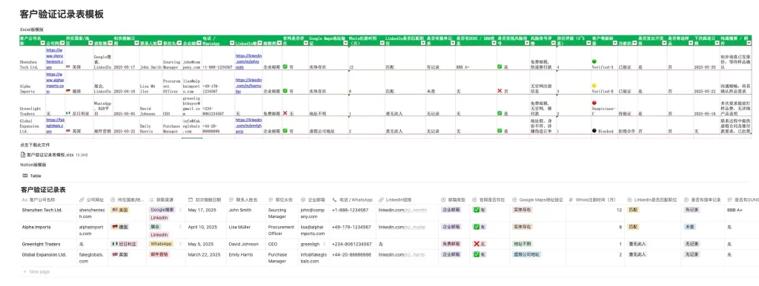
Task: Open the 初次接触日期 Excel filter dropdown arrow
Action: click(x=136, y=44)
